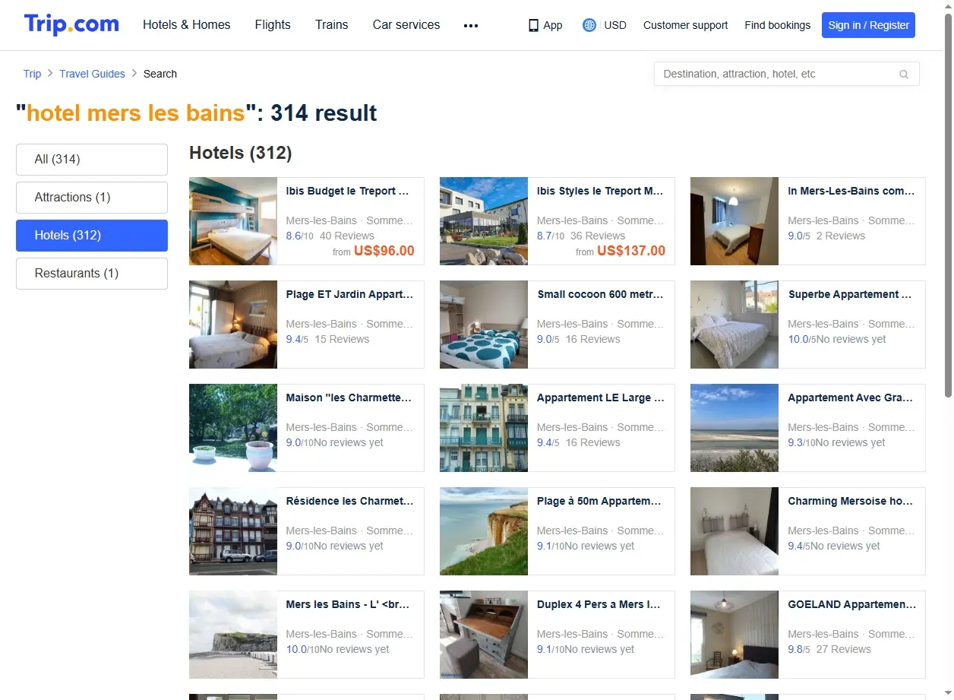The width and height of the screenshot is (954, 700).
Task: Select the Restaurants (1) filter
Action: pyautogui.click(x=92, y=274)
